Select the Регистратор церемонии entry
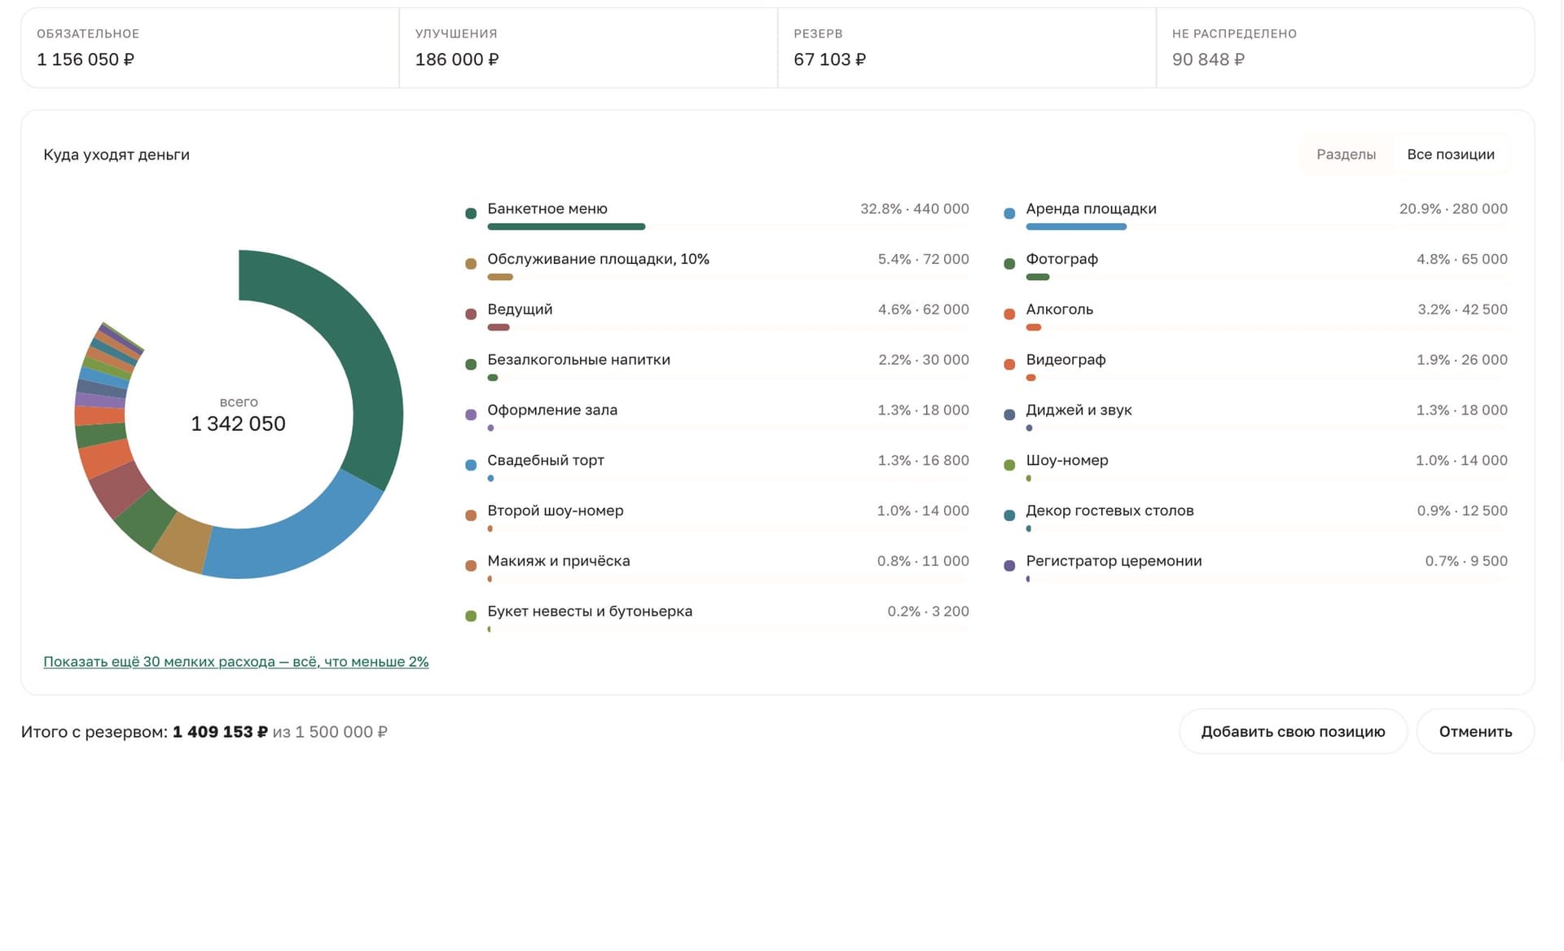This screenshot has width=1564, height=951. tap(1255, 570)
